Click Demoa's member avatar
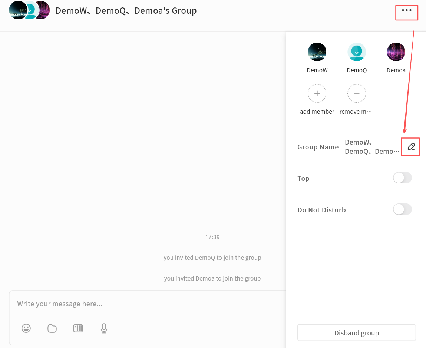Image resolution: width=426 pixels, height=348 pixels. click(396, 52)
